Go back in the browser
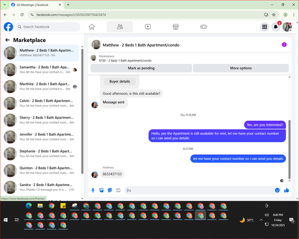The height and width of the screenshot is (239, 299). click(5, 14)
